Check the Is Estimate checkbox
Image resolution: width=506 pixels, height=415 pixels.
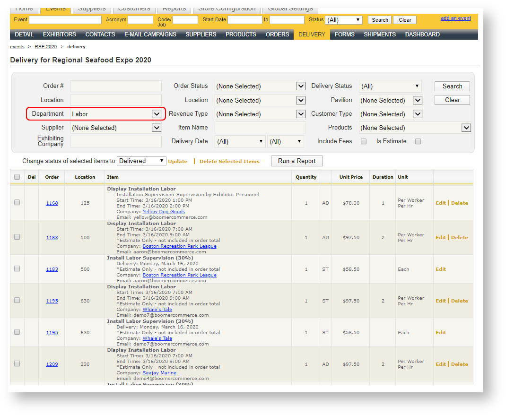tap(418, 141)
